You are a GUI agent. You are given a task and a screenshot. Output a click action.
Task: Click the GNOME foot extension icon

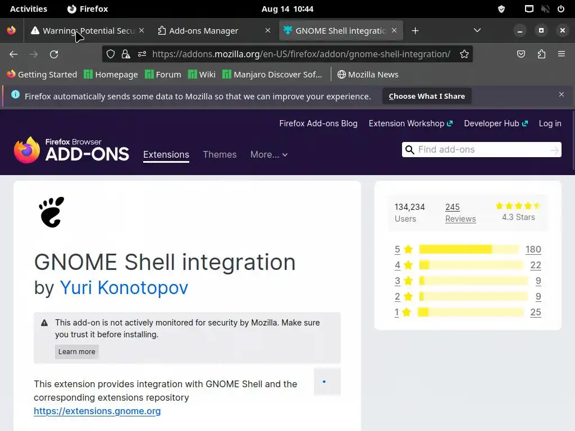[x=51, y=212]
